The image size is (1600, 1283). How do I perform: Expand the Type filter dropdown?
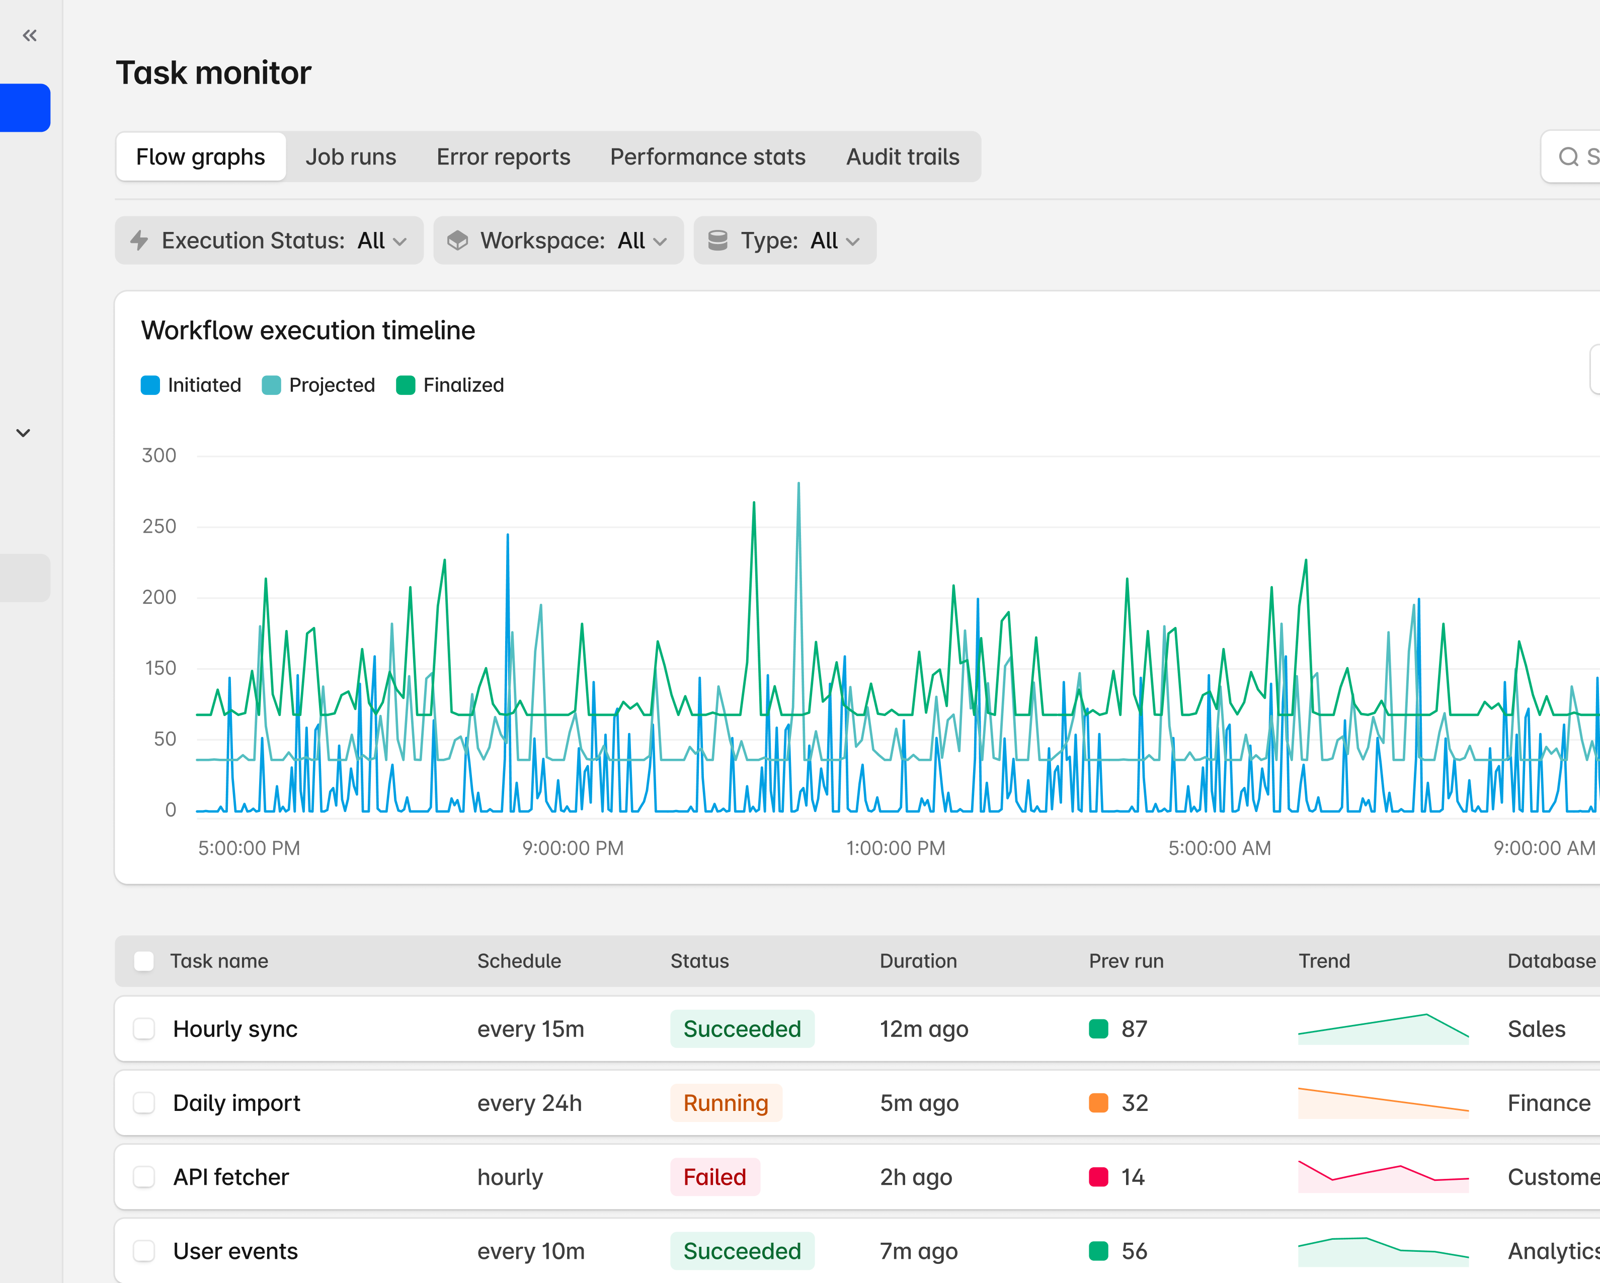784,240
